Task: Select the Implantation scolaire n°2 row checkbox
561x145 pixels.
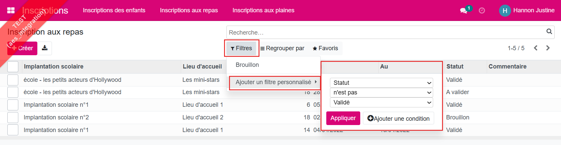Action: 13,117
